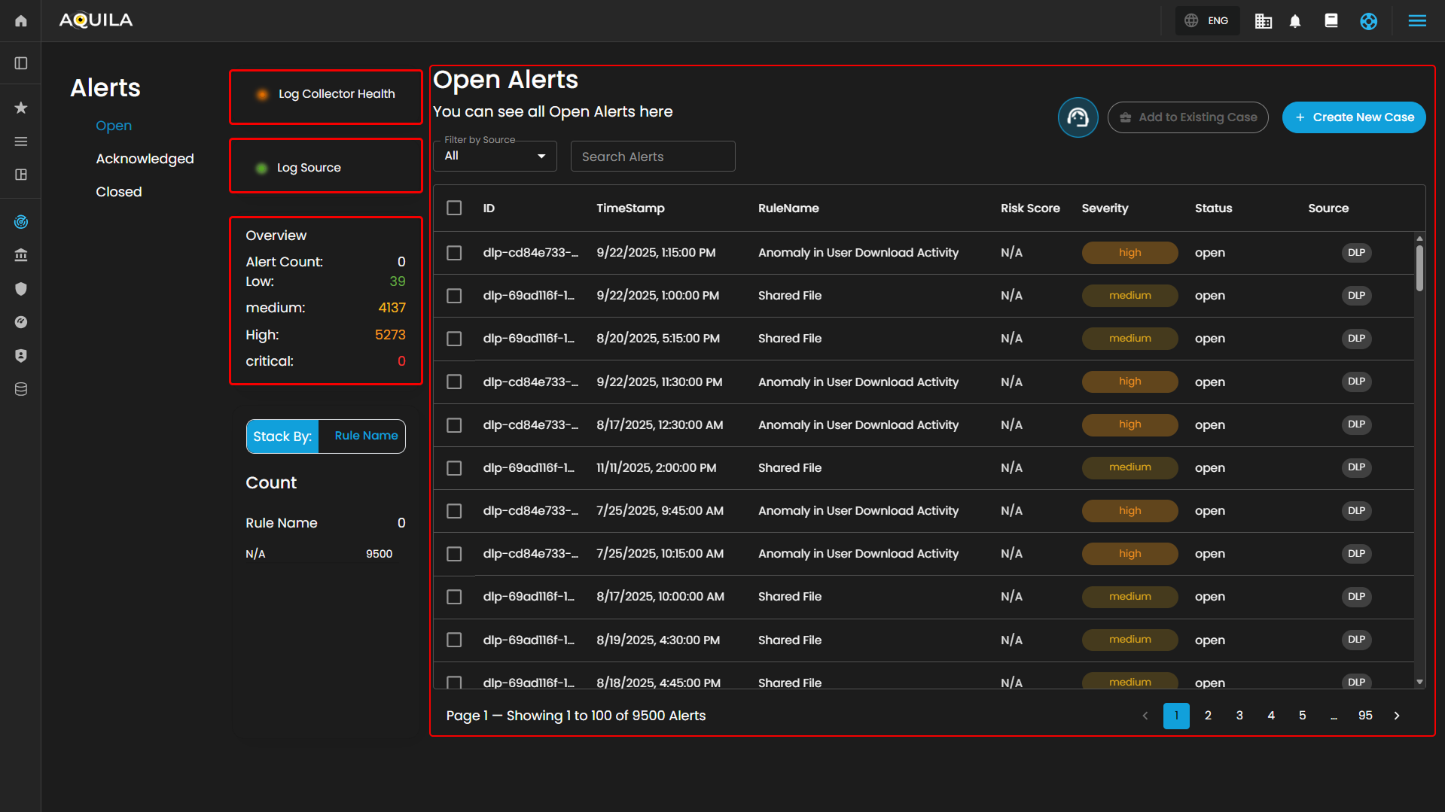
Task: Click the notification bell icon
Action: pyautogui.click(x=1295, y=21)
